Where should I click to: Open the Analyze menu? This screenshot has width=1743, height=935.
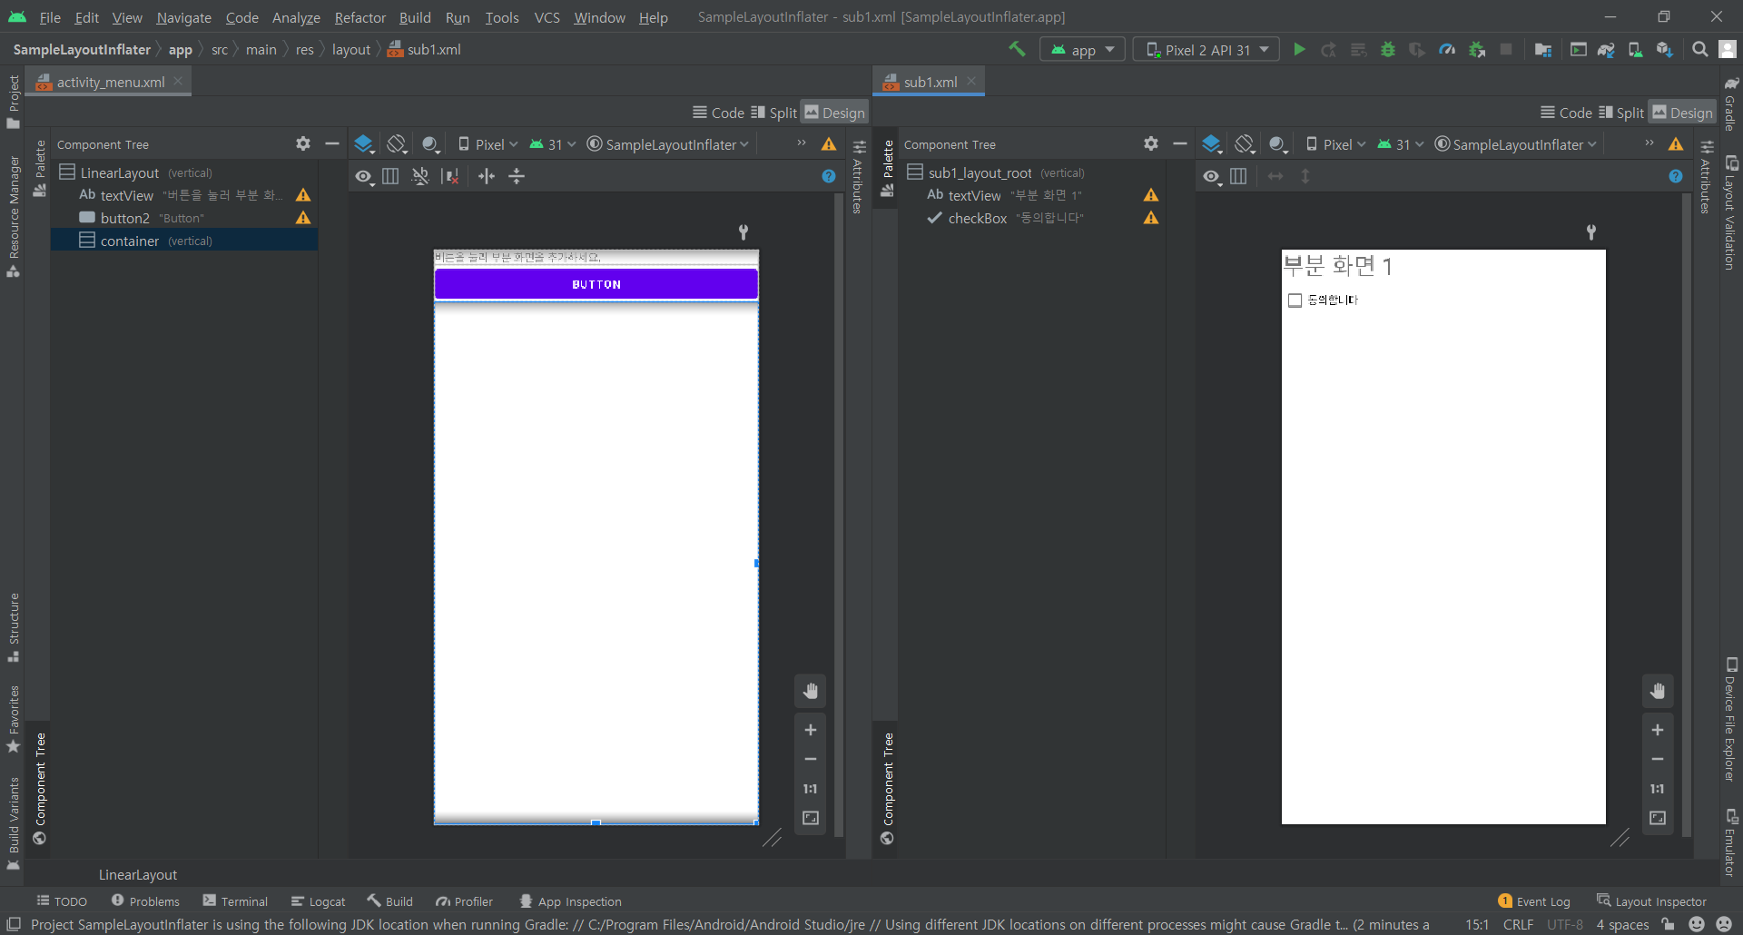(296, 17)
